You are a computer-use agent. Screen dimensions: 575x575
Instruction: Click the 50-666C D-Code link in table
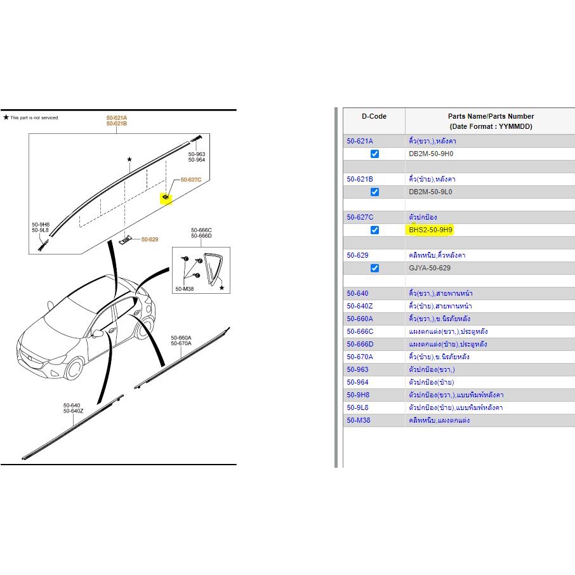[x=360, y=331]
